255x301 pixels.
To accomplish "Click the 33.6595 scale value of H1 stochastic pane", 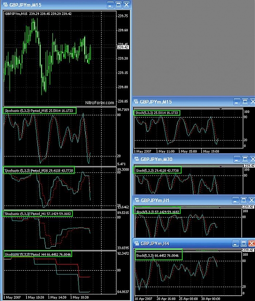I will pyautogui.click(x=123, y=248).
